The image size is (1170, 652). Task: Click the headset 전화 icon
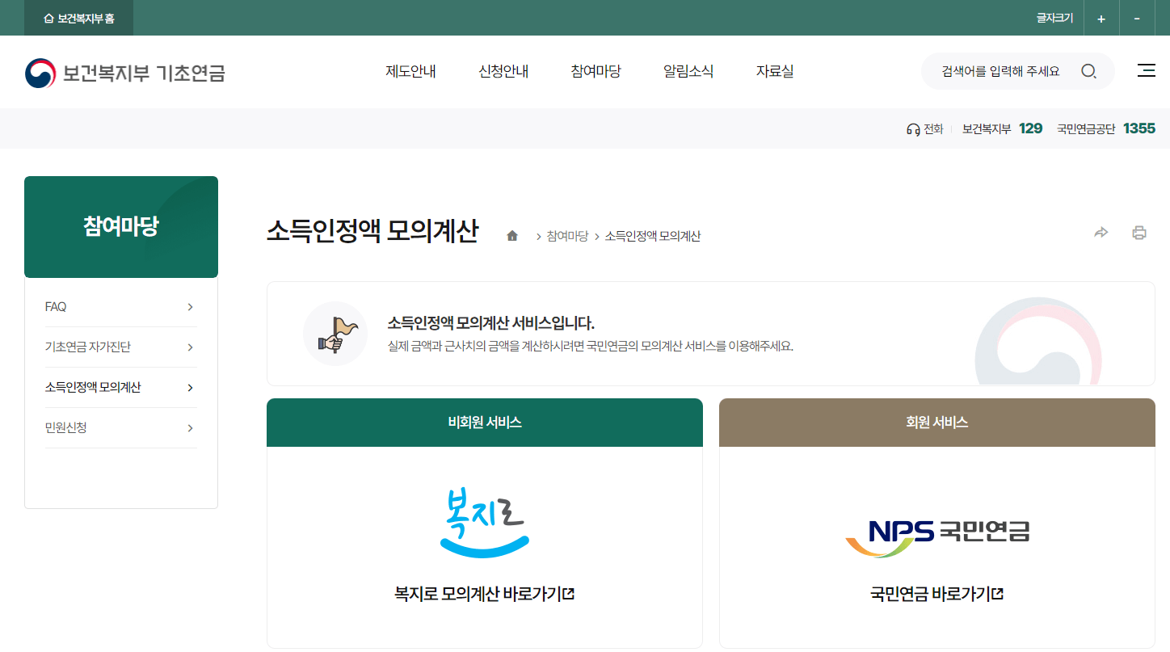pyautogui.click(x=913, y=128)
